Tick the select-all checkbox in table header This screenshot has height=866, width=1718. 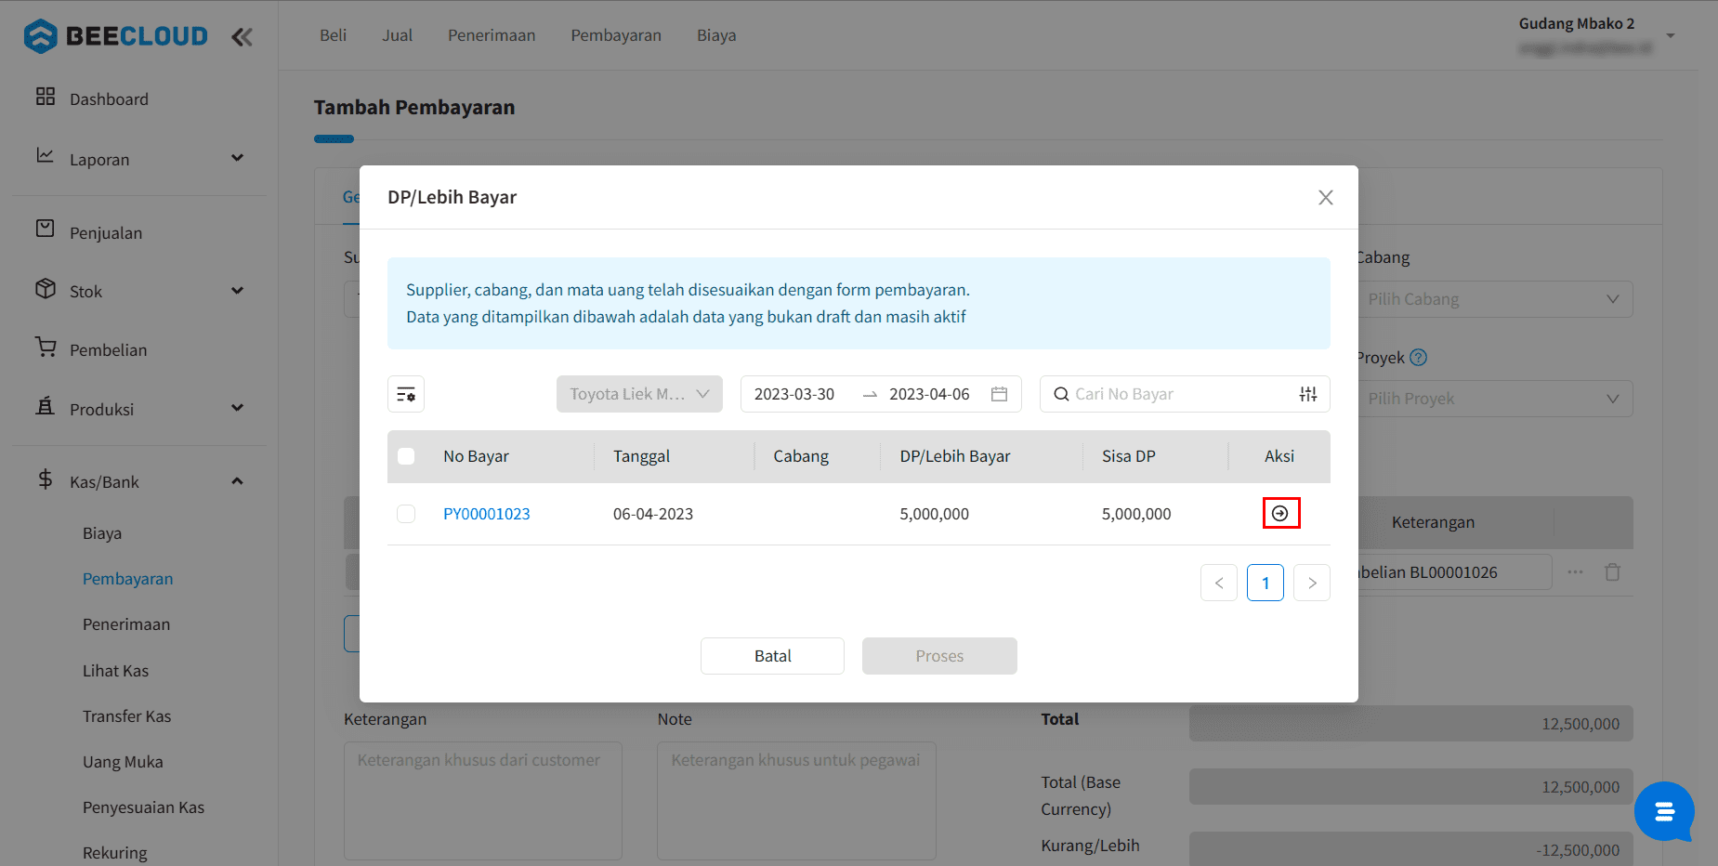coord(406,456)
